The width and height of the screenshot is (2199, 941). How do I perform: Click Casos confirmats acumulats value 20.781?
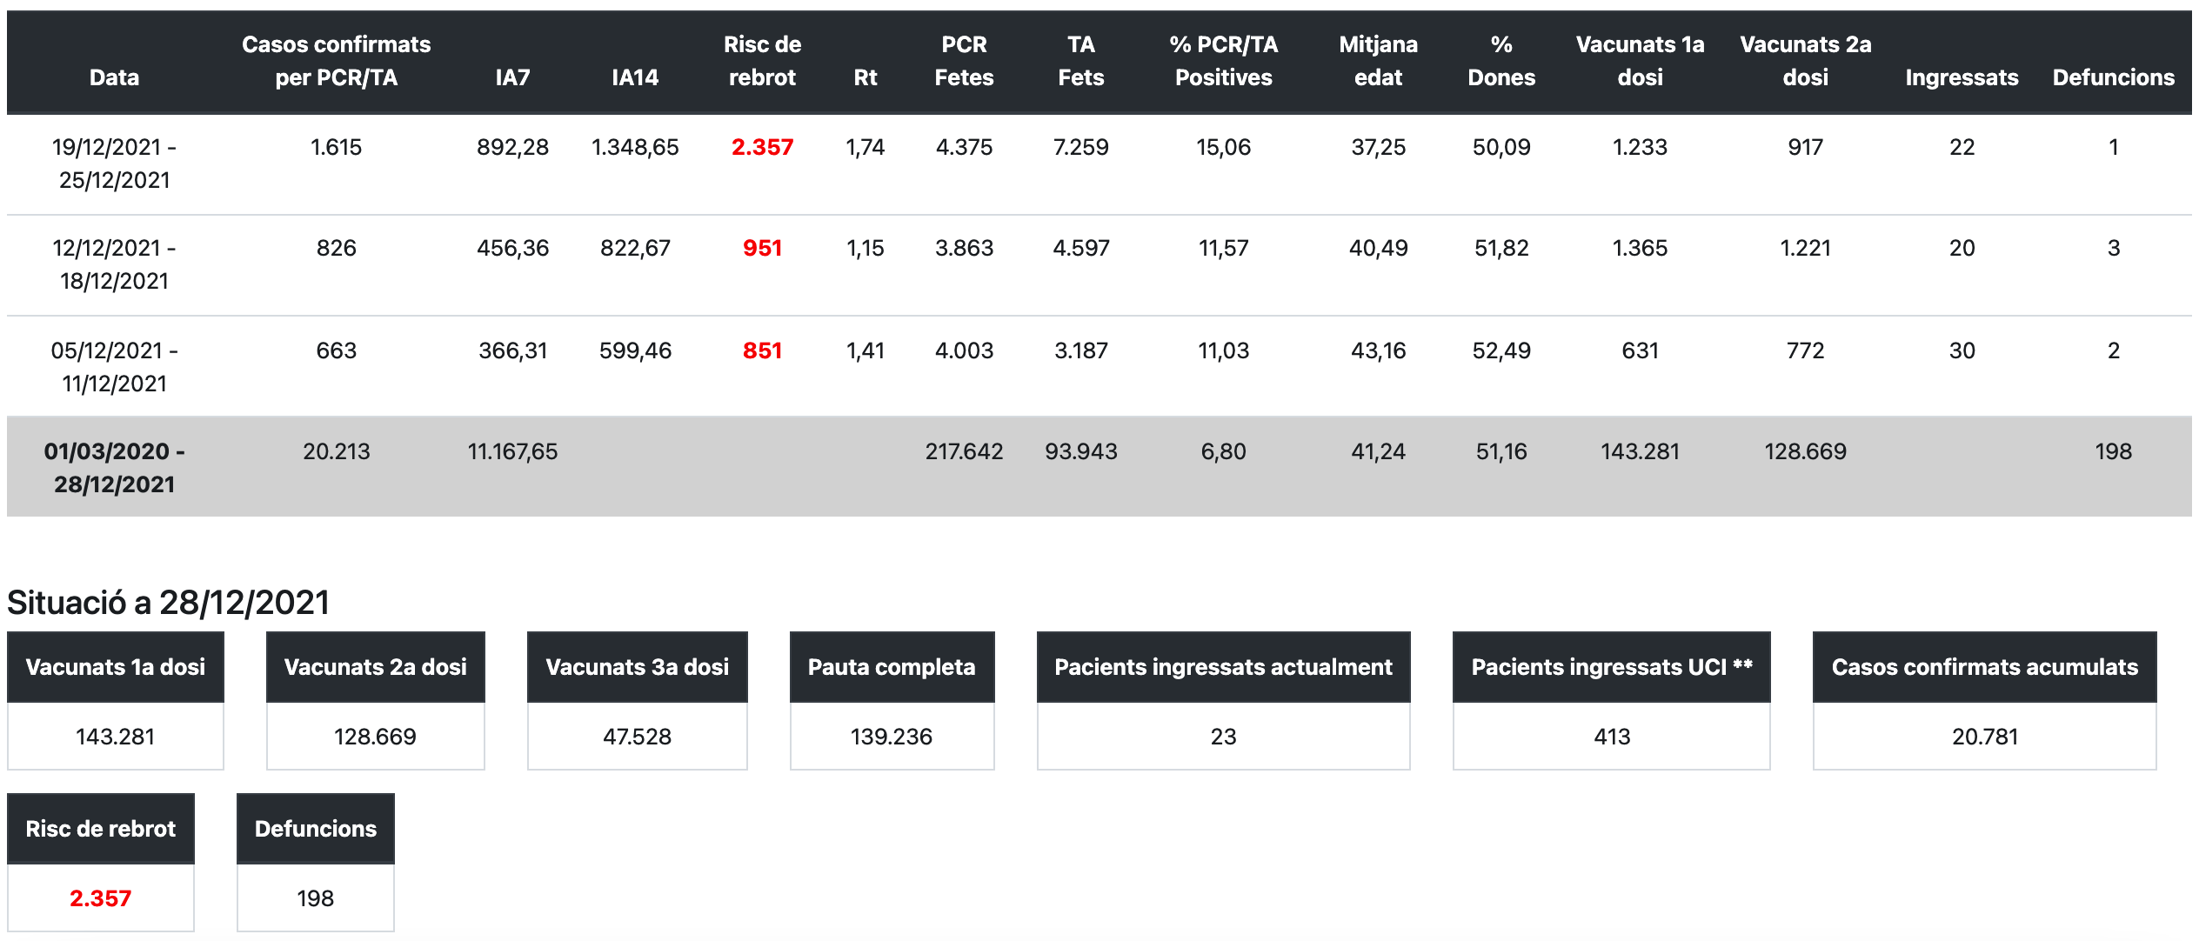click(1984, 737)
